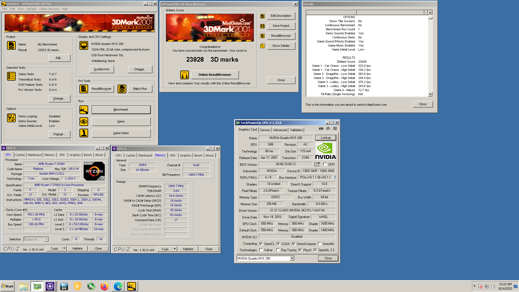The image size is (519, 292).
Task: Click the Show Details button
Action: tap(281, 46)
